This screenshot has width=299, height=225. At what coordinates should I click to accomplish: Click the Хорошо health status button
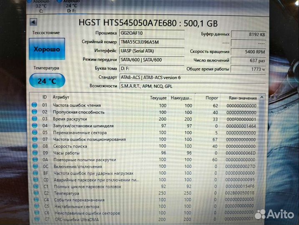pyautogui.click(x=47, y=49)
